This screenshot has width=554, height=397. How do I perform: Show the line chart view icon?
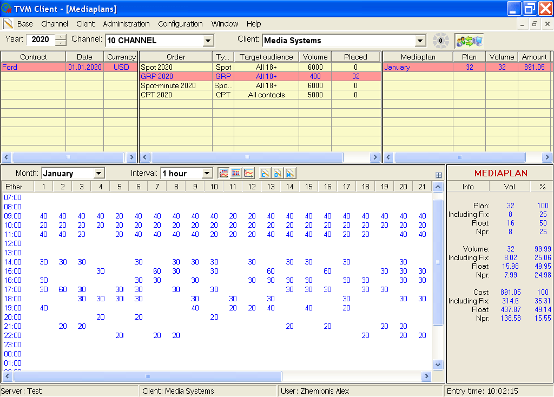(x=249, y=174)
